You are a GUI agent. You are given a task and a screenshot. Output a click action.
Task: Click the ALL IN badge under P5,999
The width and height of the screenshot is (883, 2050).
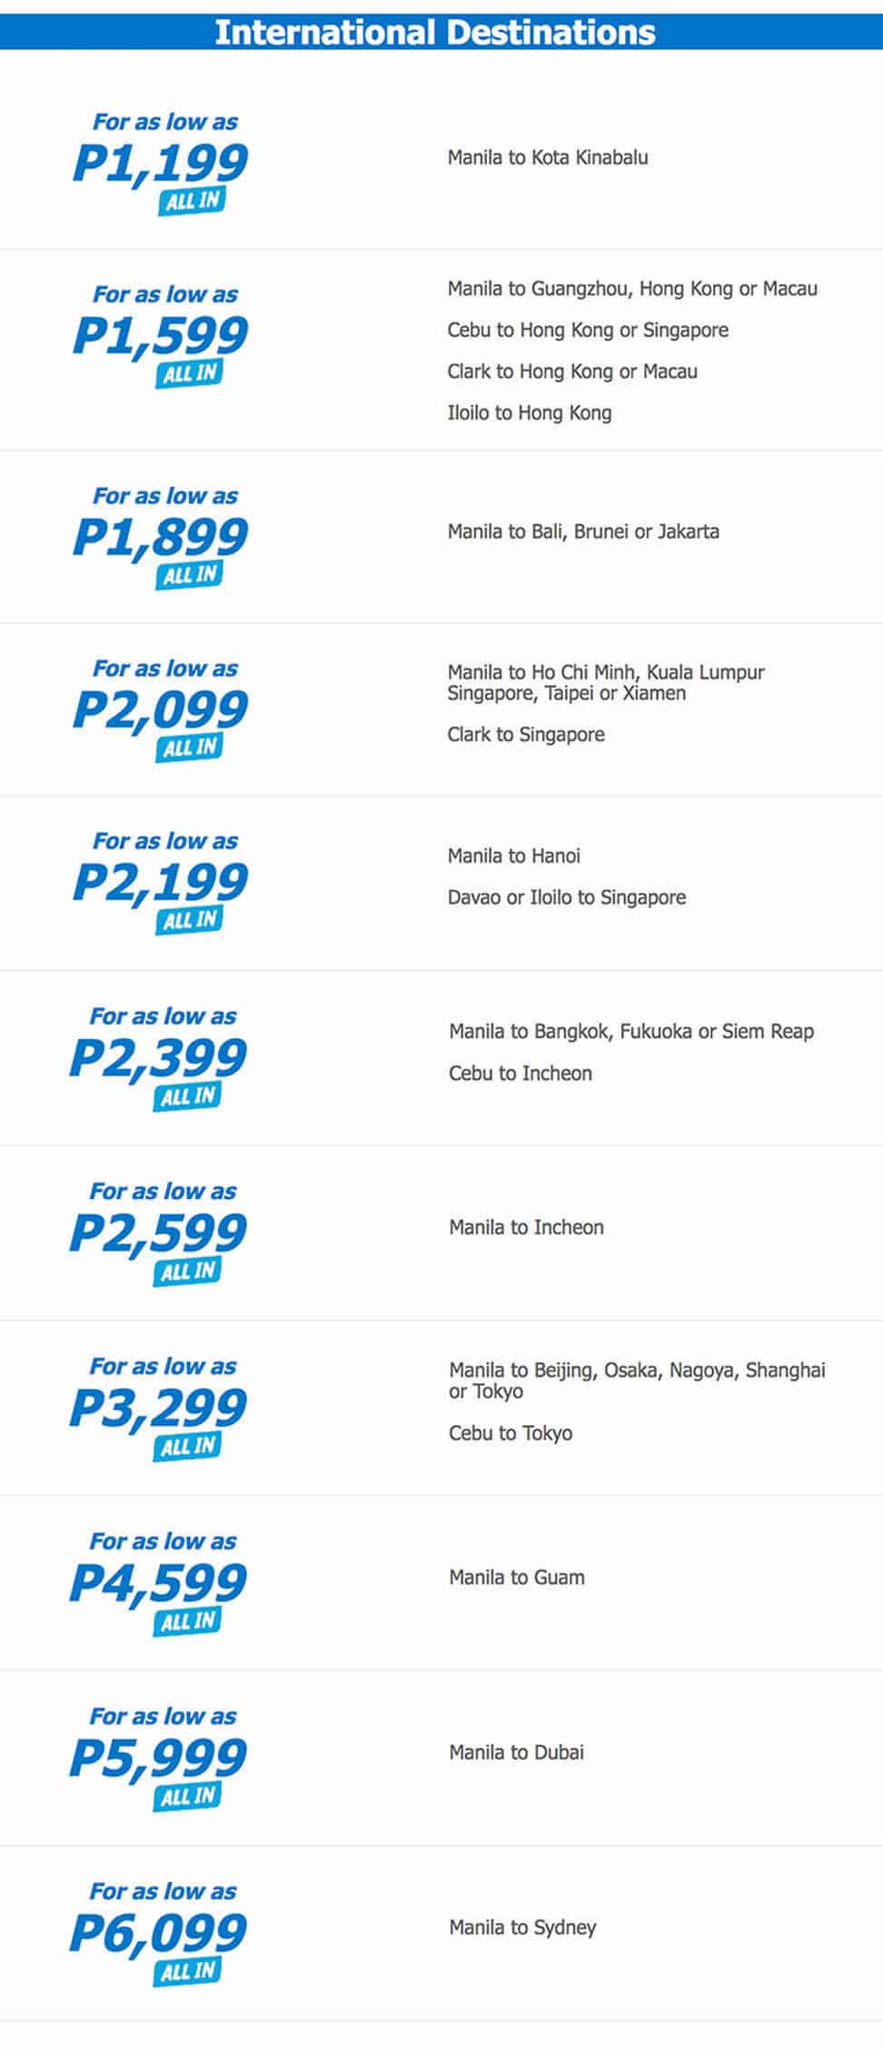pyautogui.click(x=188, y=1796)
